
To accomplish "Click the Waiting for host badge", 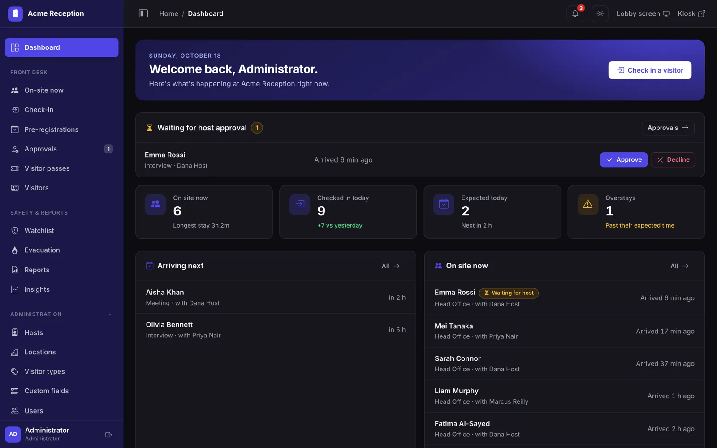I will click(509, 293).
